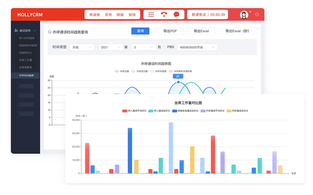Screen dimensions: 313x195
Task: Select 呼入时间趋势 in the sidebar
Action: pos(27,38)
